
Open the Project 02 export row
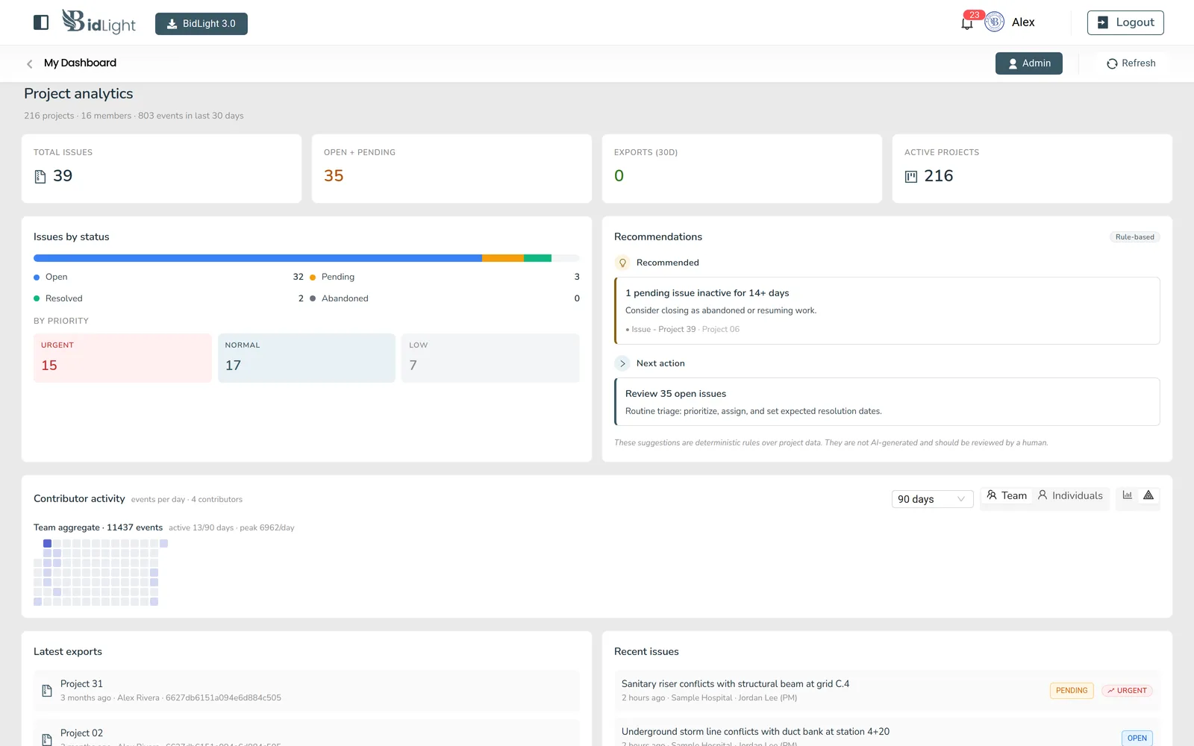pos(307,733)
